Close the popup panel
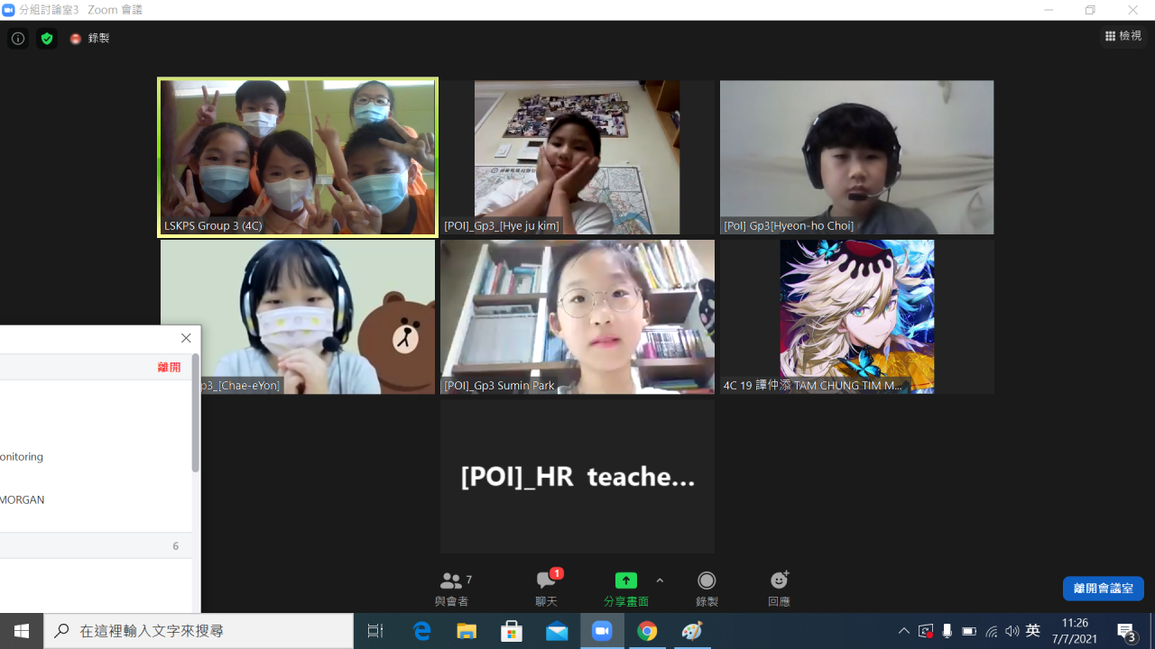This screenshot has height=649, width=1155. click(186, 338)
